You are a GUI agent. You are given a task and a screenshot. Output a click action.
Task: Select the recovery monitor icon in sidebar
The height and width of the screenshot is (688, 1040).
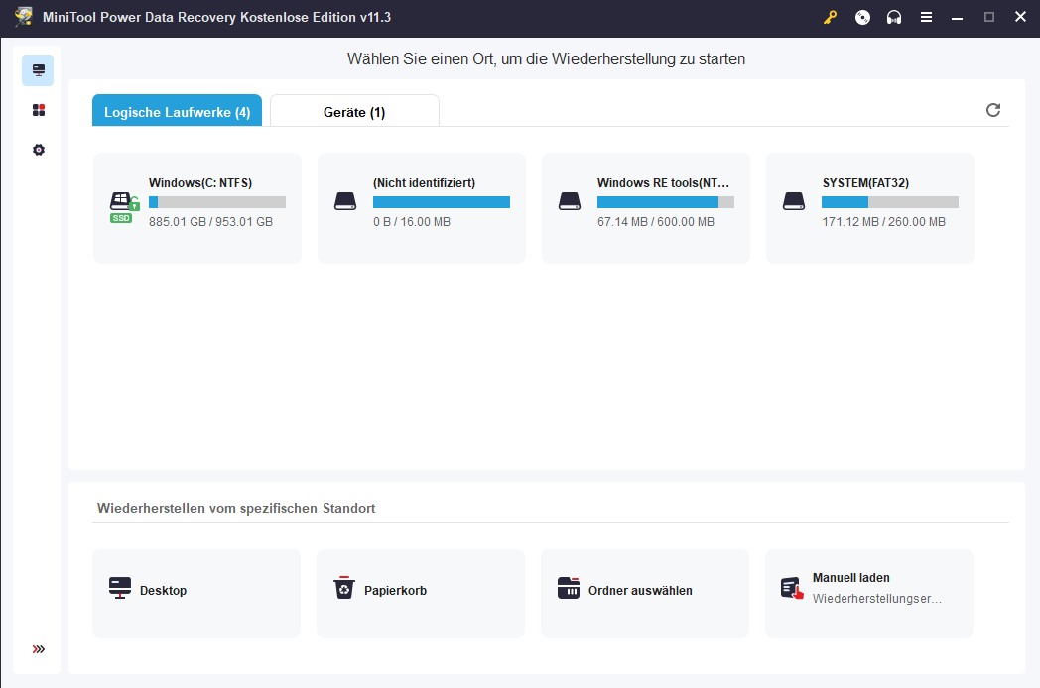coord(38,70)
